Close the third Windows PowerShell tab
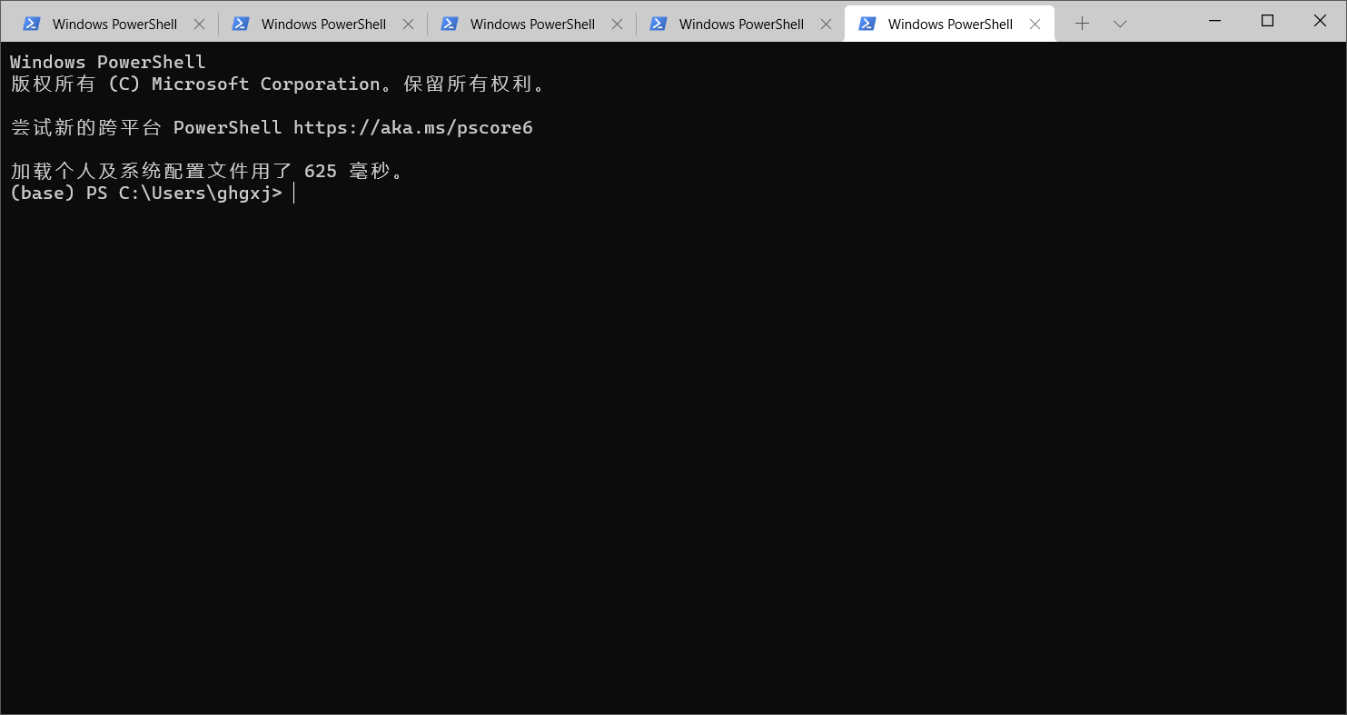 tap(617, 25)
